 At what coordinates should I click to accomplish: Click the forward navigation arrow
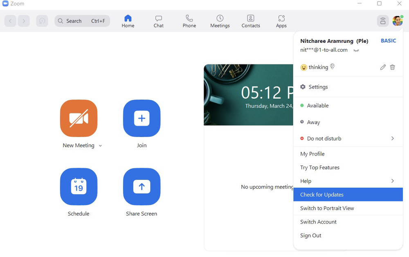(24, 21)
